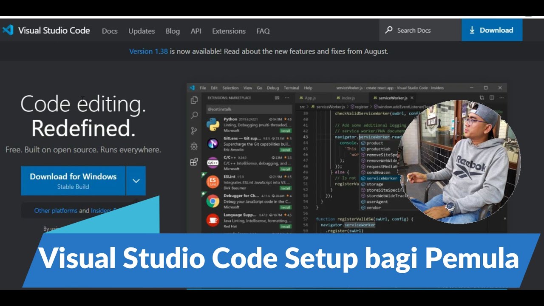Open the Go menu in the editor
The width and height of the screenshot is (544, 306).
[259, 88]
